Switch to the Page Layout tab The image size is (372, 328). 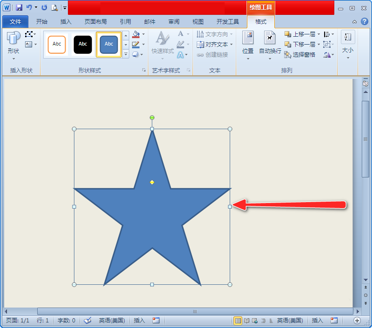pyautogui.click(x=95, y=21)
